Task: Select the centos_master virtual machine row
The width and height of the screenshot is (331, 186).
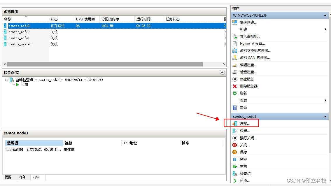Action: click(x=114, y=44)
